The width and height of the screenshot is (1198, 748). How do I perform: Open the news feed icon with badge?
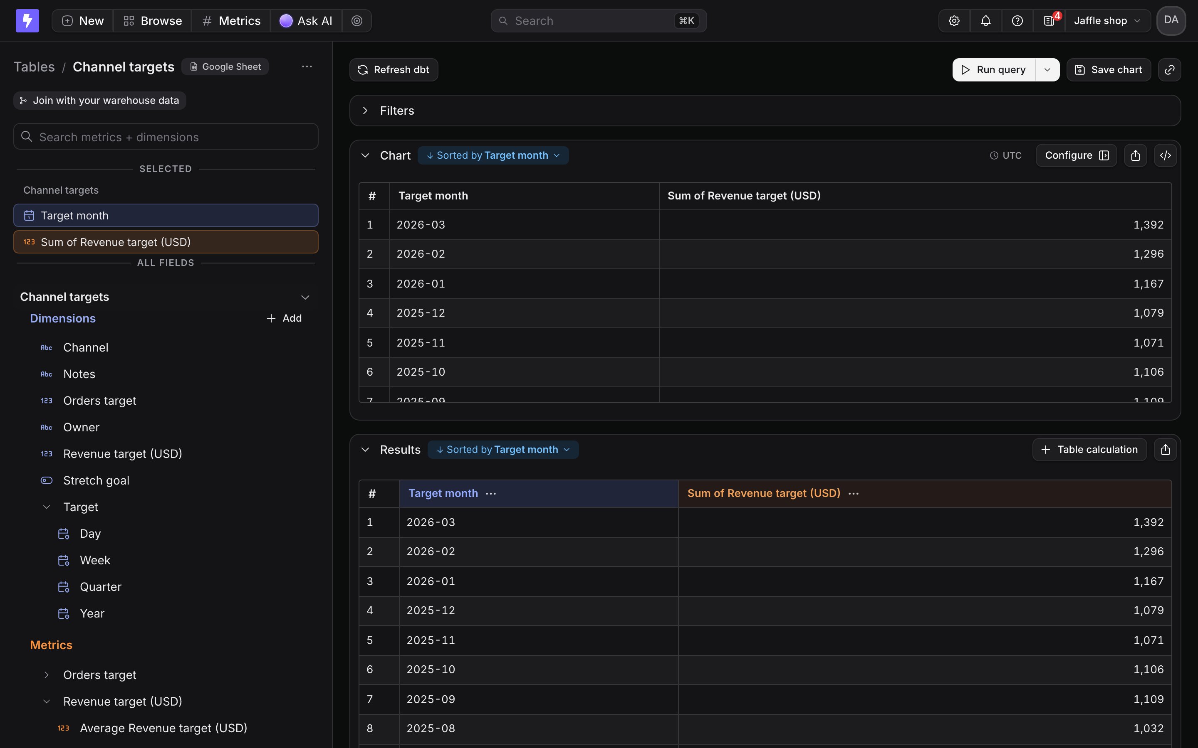tap(1049, 21)
